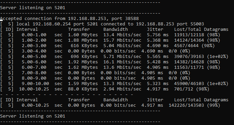This screenshot has height=125, width=234.
Task: Click the 16.1 Mbits/sec bandwidth value
Action: coord(122,62)
